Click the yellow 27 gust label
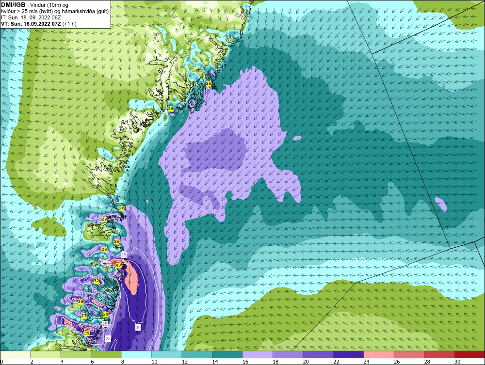Image resolution: width=485 pixels, height=365 pixels. coord(84,316)
